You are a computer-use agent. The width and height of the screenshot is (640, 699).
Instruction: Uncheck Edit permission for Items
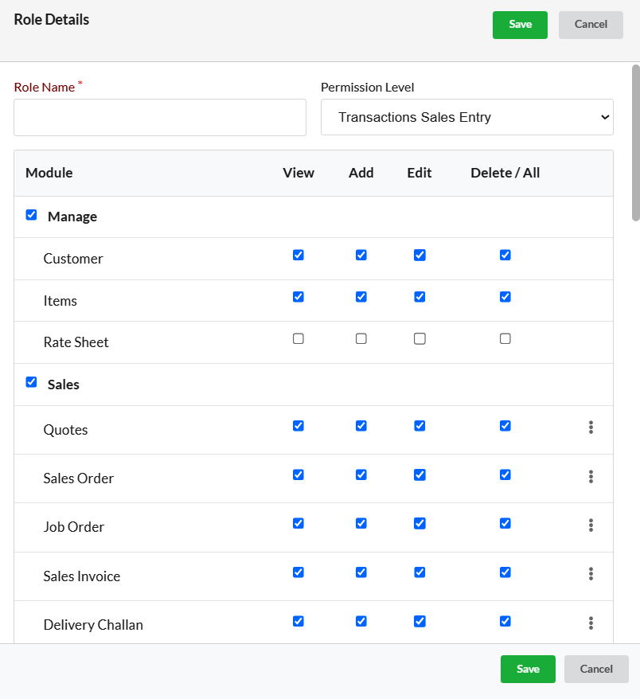(x=420, y=297)
